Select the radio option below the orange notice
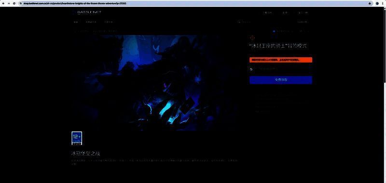 coord(251,69)
